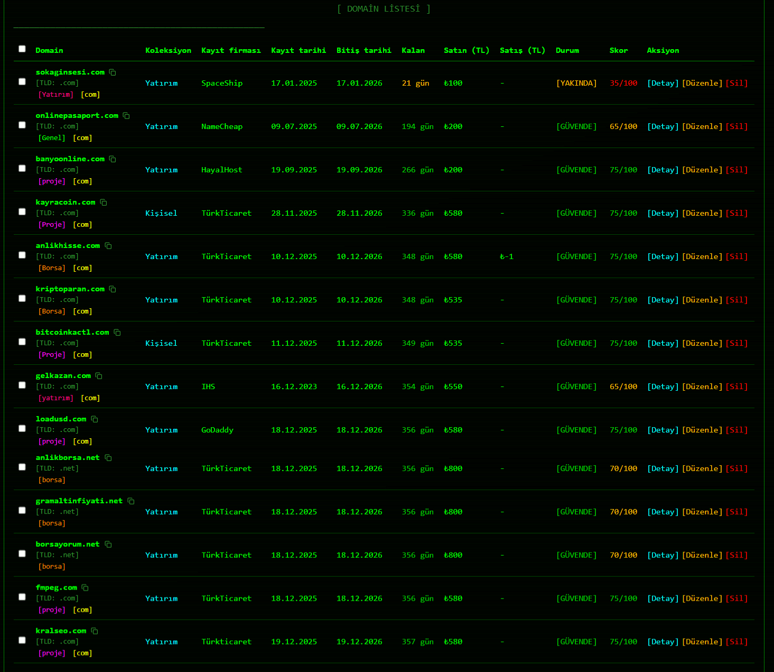Open the bitcoinkactl.com domain name

point(72,333)
